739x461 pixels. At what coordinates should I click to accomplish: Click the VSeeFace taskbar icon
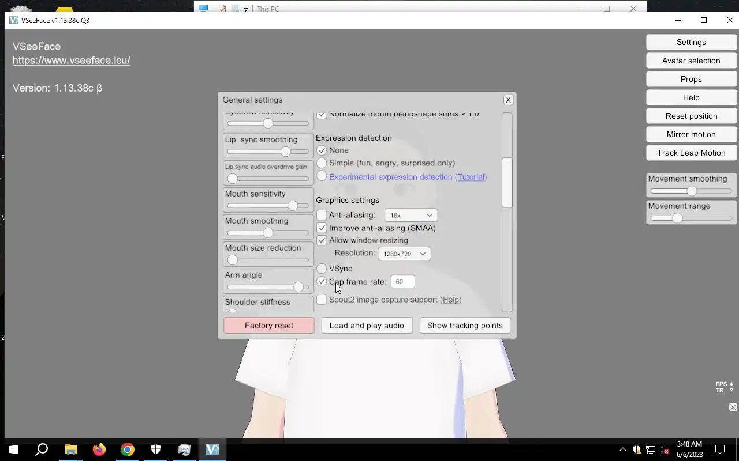[212, 449]
